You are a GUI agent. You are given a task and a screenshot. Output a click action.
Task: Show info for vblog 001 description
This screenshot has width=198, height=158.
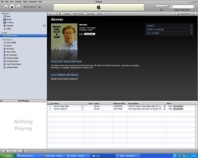pos(165,109)
